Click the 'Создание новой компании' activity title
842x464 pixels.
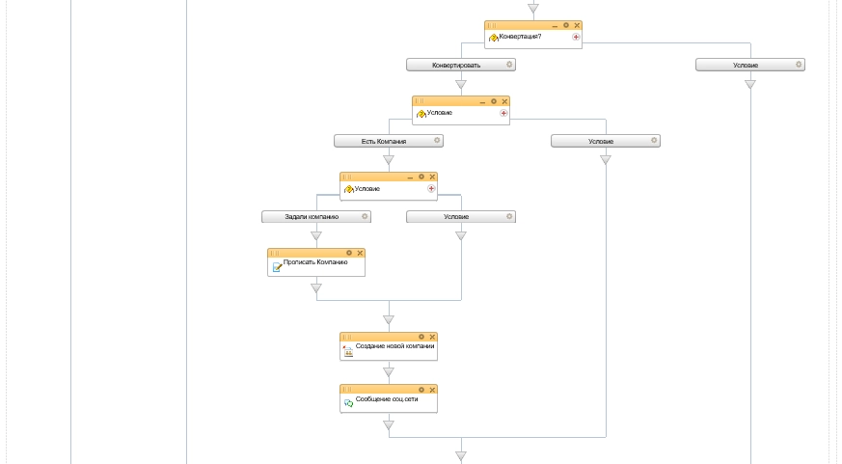[394, 345]
